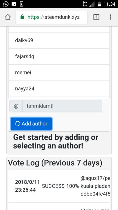
Task: Tap the loading spinner on Add author
Action: pos(17,124)
